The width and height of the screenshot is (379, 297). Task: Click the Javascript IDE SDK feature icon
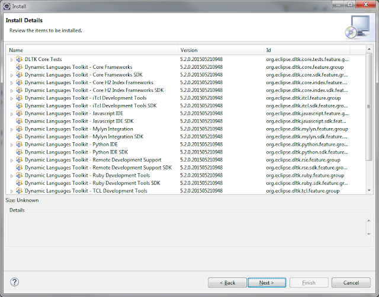20,121
